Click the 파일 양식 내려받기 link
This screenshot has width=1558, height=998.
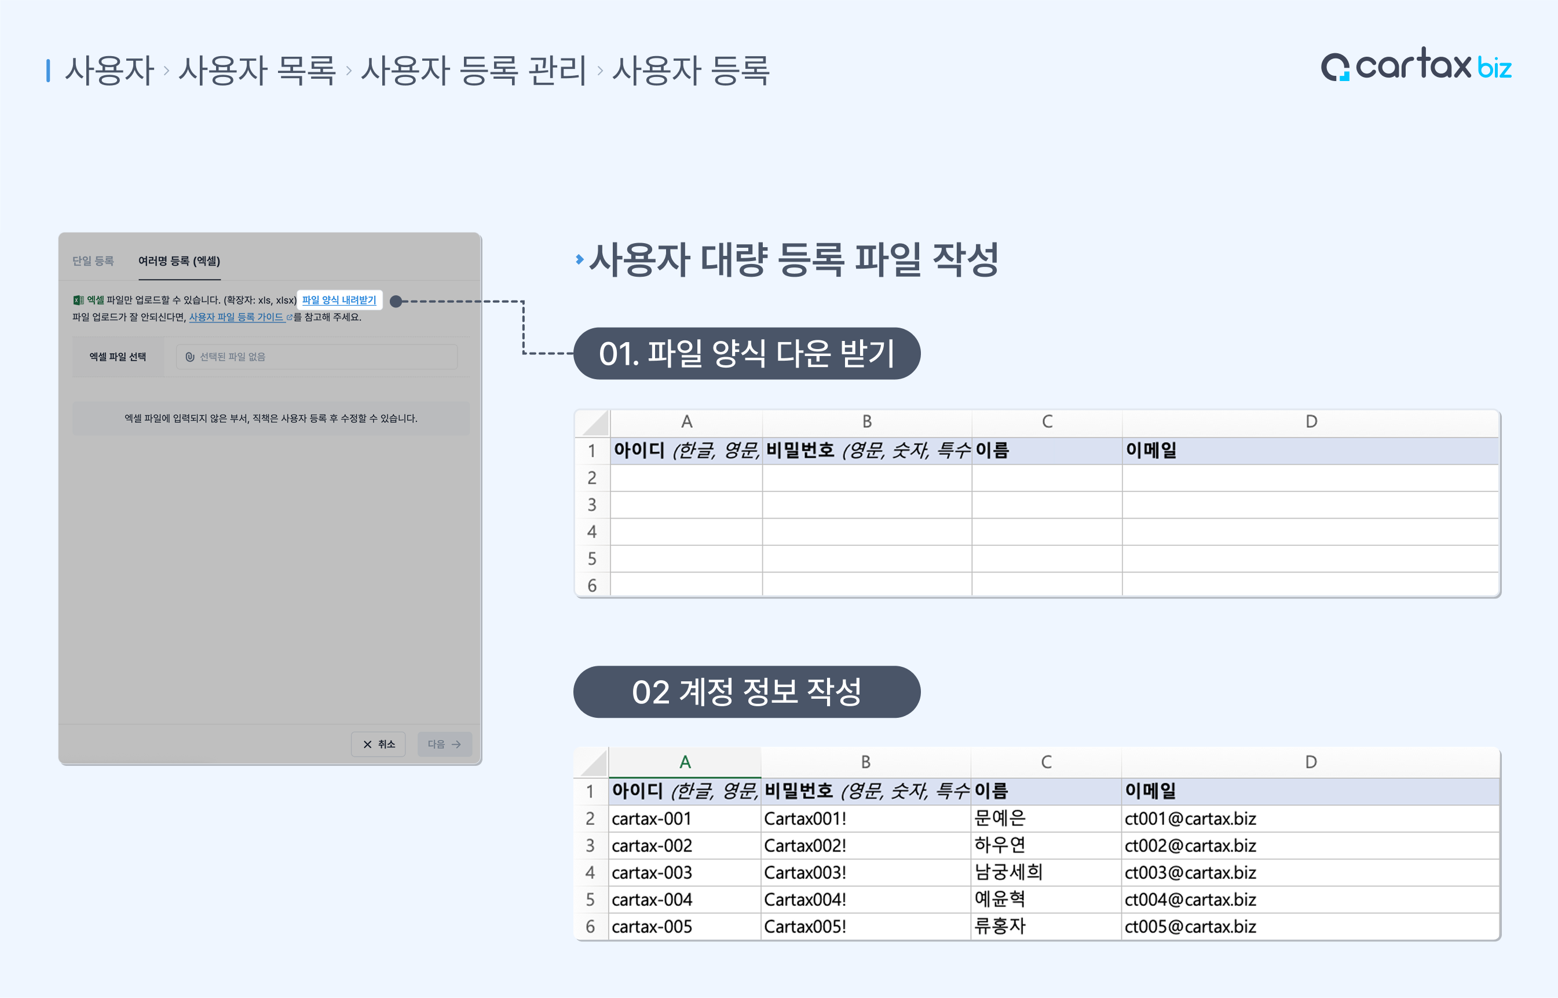click(x=339, y=300)
